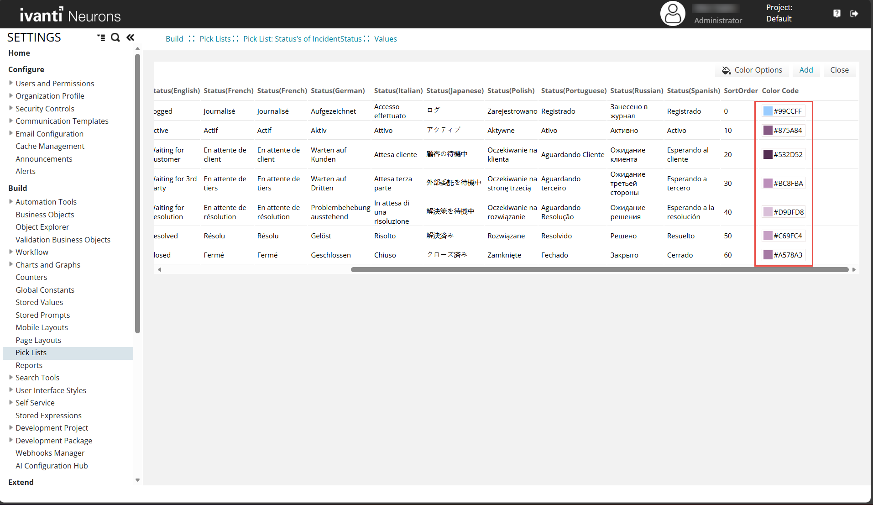Expand Users and Permissions tree node
The width and height of the screenshot is (873, 505).
coord(11,83)
